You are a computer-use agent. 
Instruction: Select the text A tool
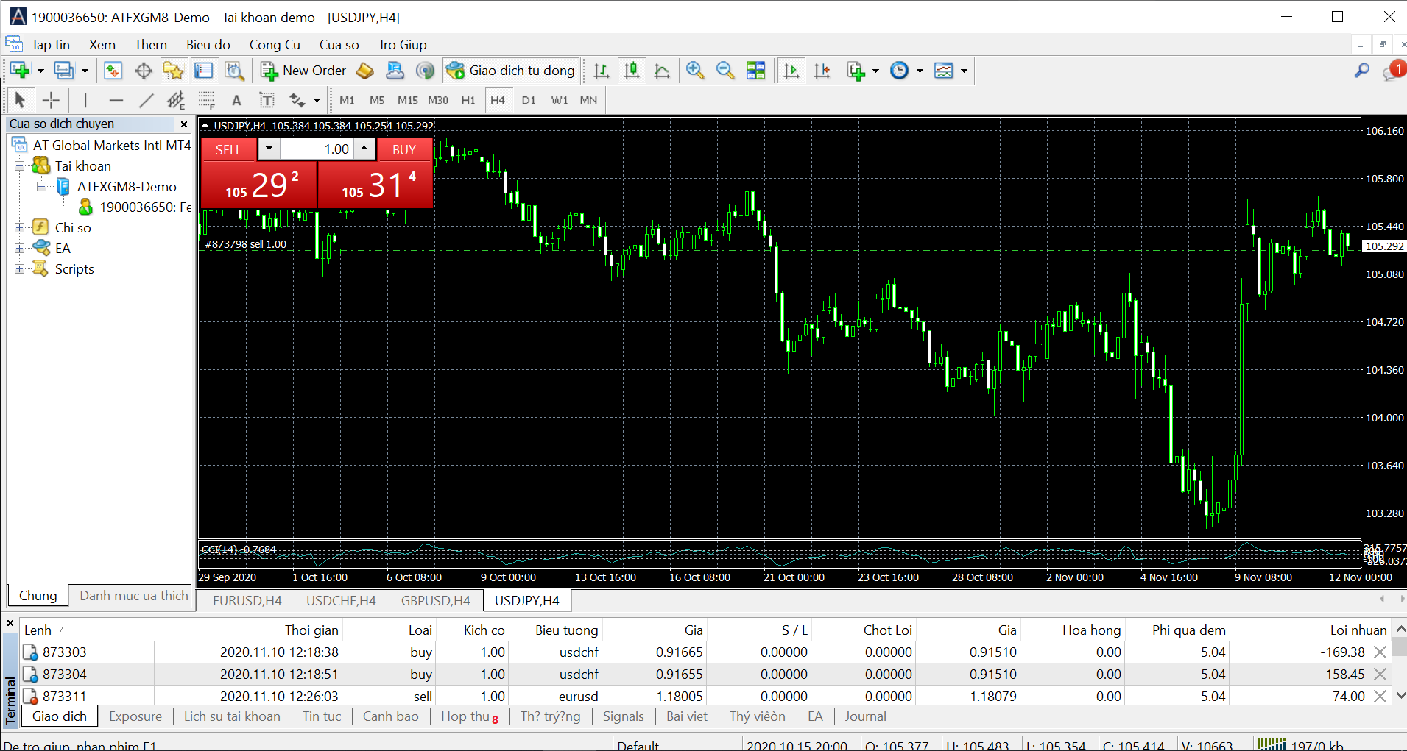click(236, 100)
